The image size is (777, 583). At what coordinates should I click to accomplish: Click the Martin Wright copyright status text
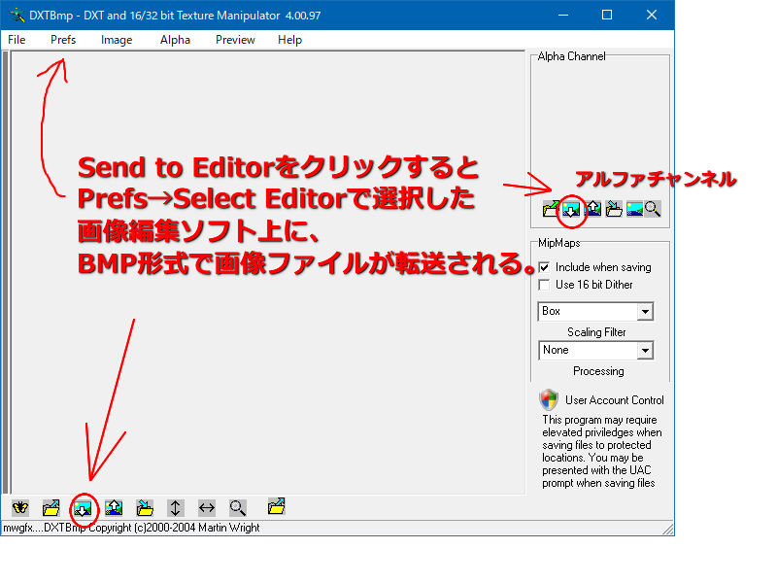click(x=131, y=528)
